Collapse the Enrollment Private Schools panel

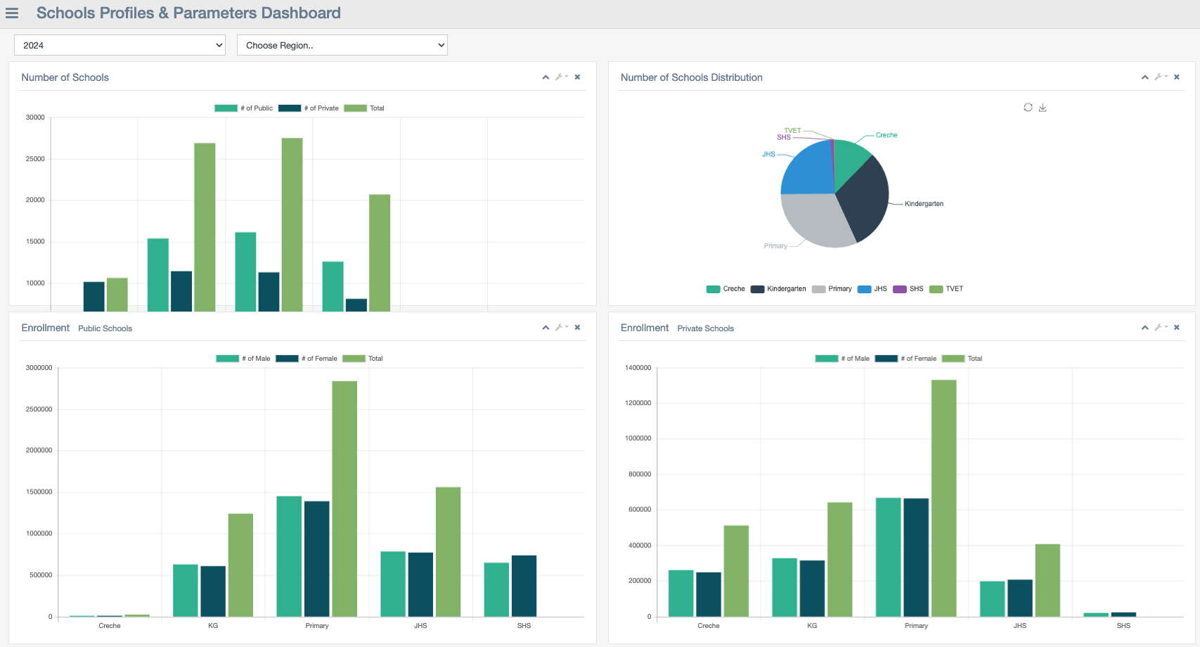[x=1144, y=327]
